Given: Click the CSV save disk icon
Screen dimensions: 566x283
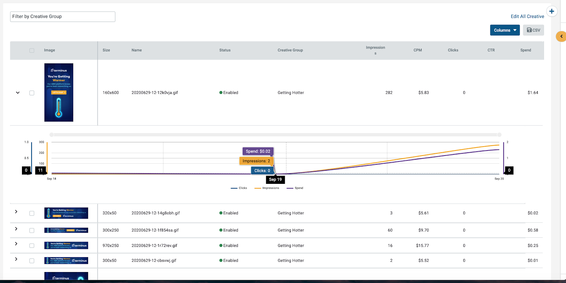Looking at the screenshot, I should (x=529, y=30).
